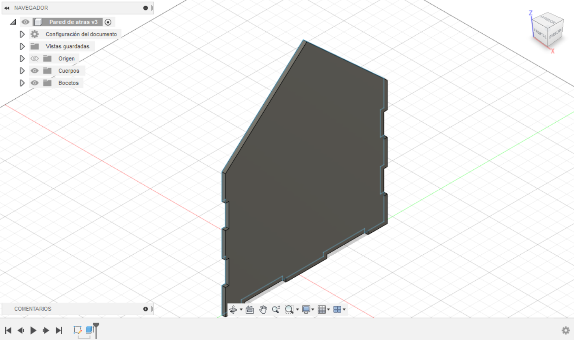
Task: Step timeline back one feature
Action: click(x=21, y=330)
